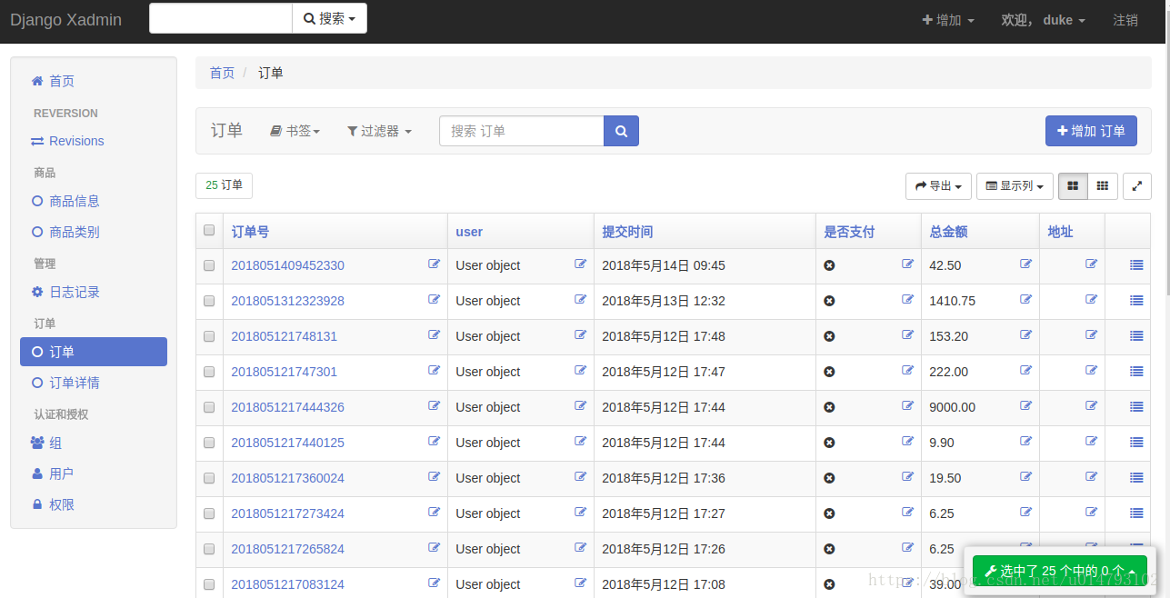1170x598 pixels.
Task: Select 日志记录 gear icon in the sidebar
Action: [35, 292]
